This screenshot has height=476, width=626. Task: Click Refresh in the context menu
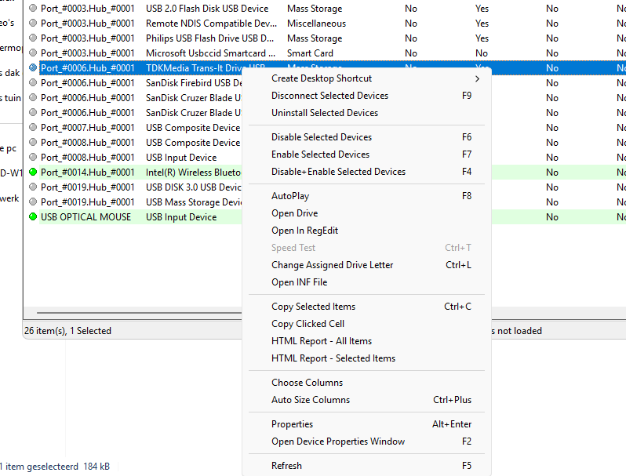tap(366, 466)
